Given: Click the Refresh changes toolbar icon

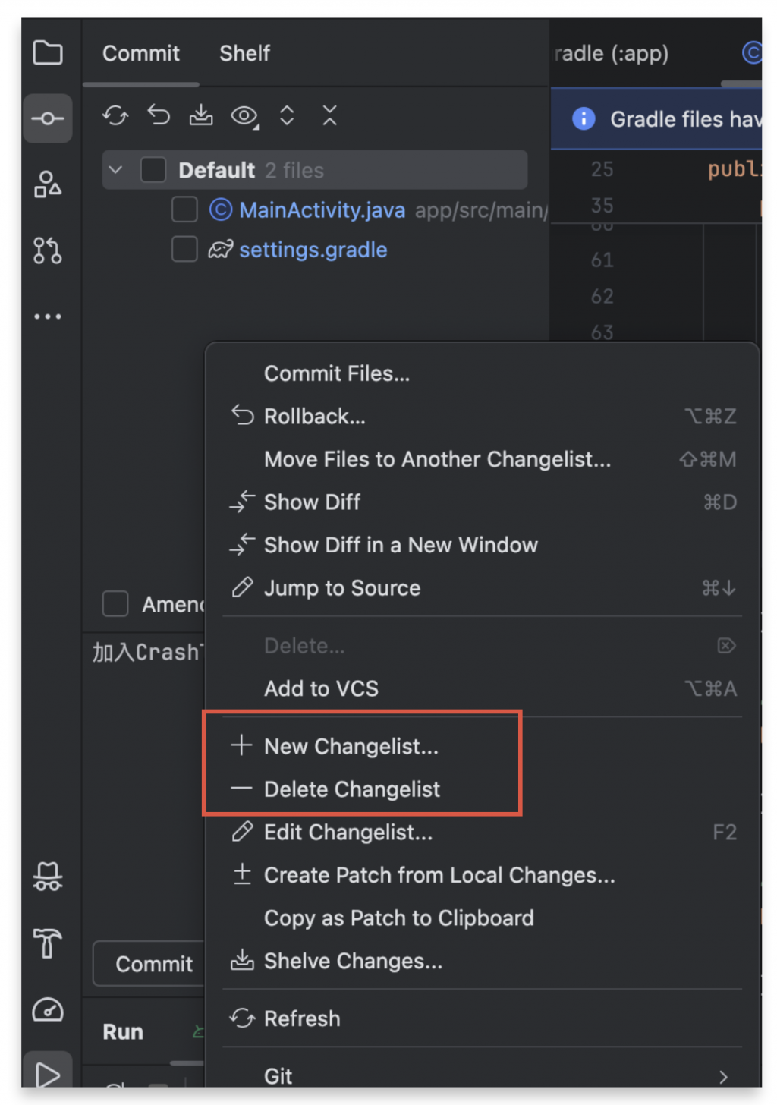Looking at the screenshot, I should [115, 115].
